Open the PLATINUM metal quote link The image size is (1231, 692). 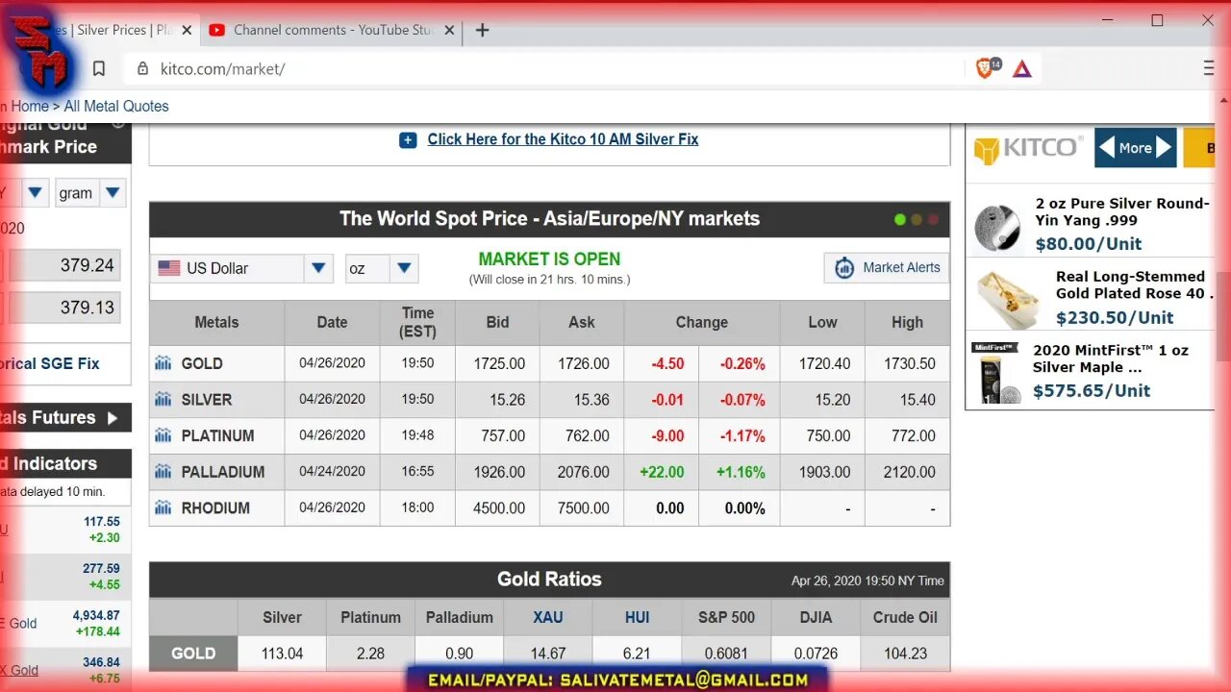click(x=218, y=435)
